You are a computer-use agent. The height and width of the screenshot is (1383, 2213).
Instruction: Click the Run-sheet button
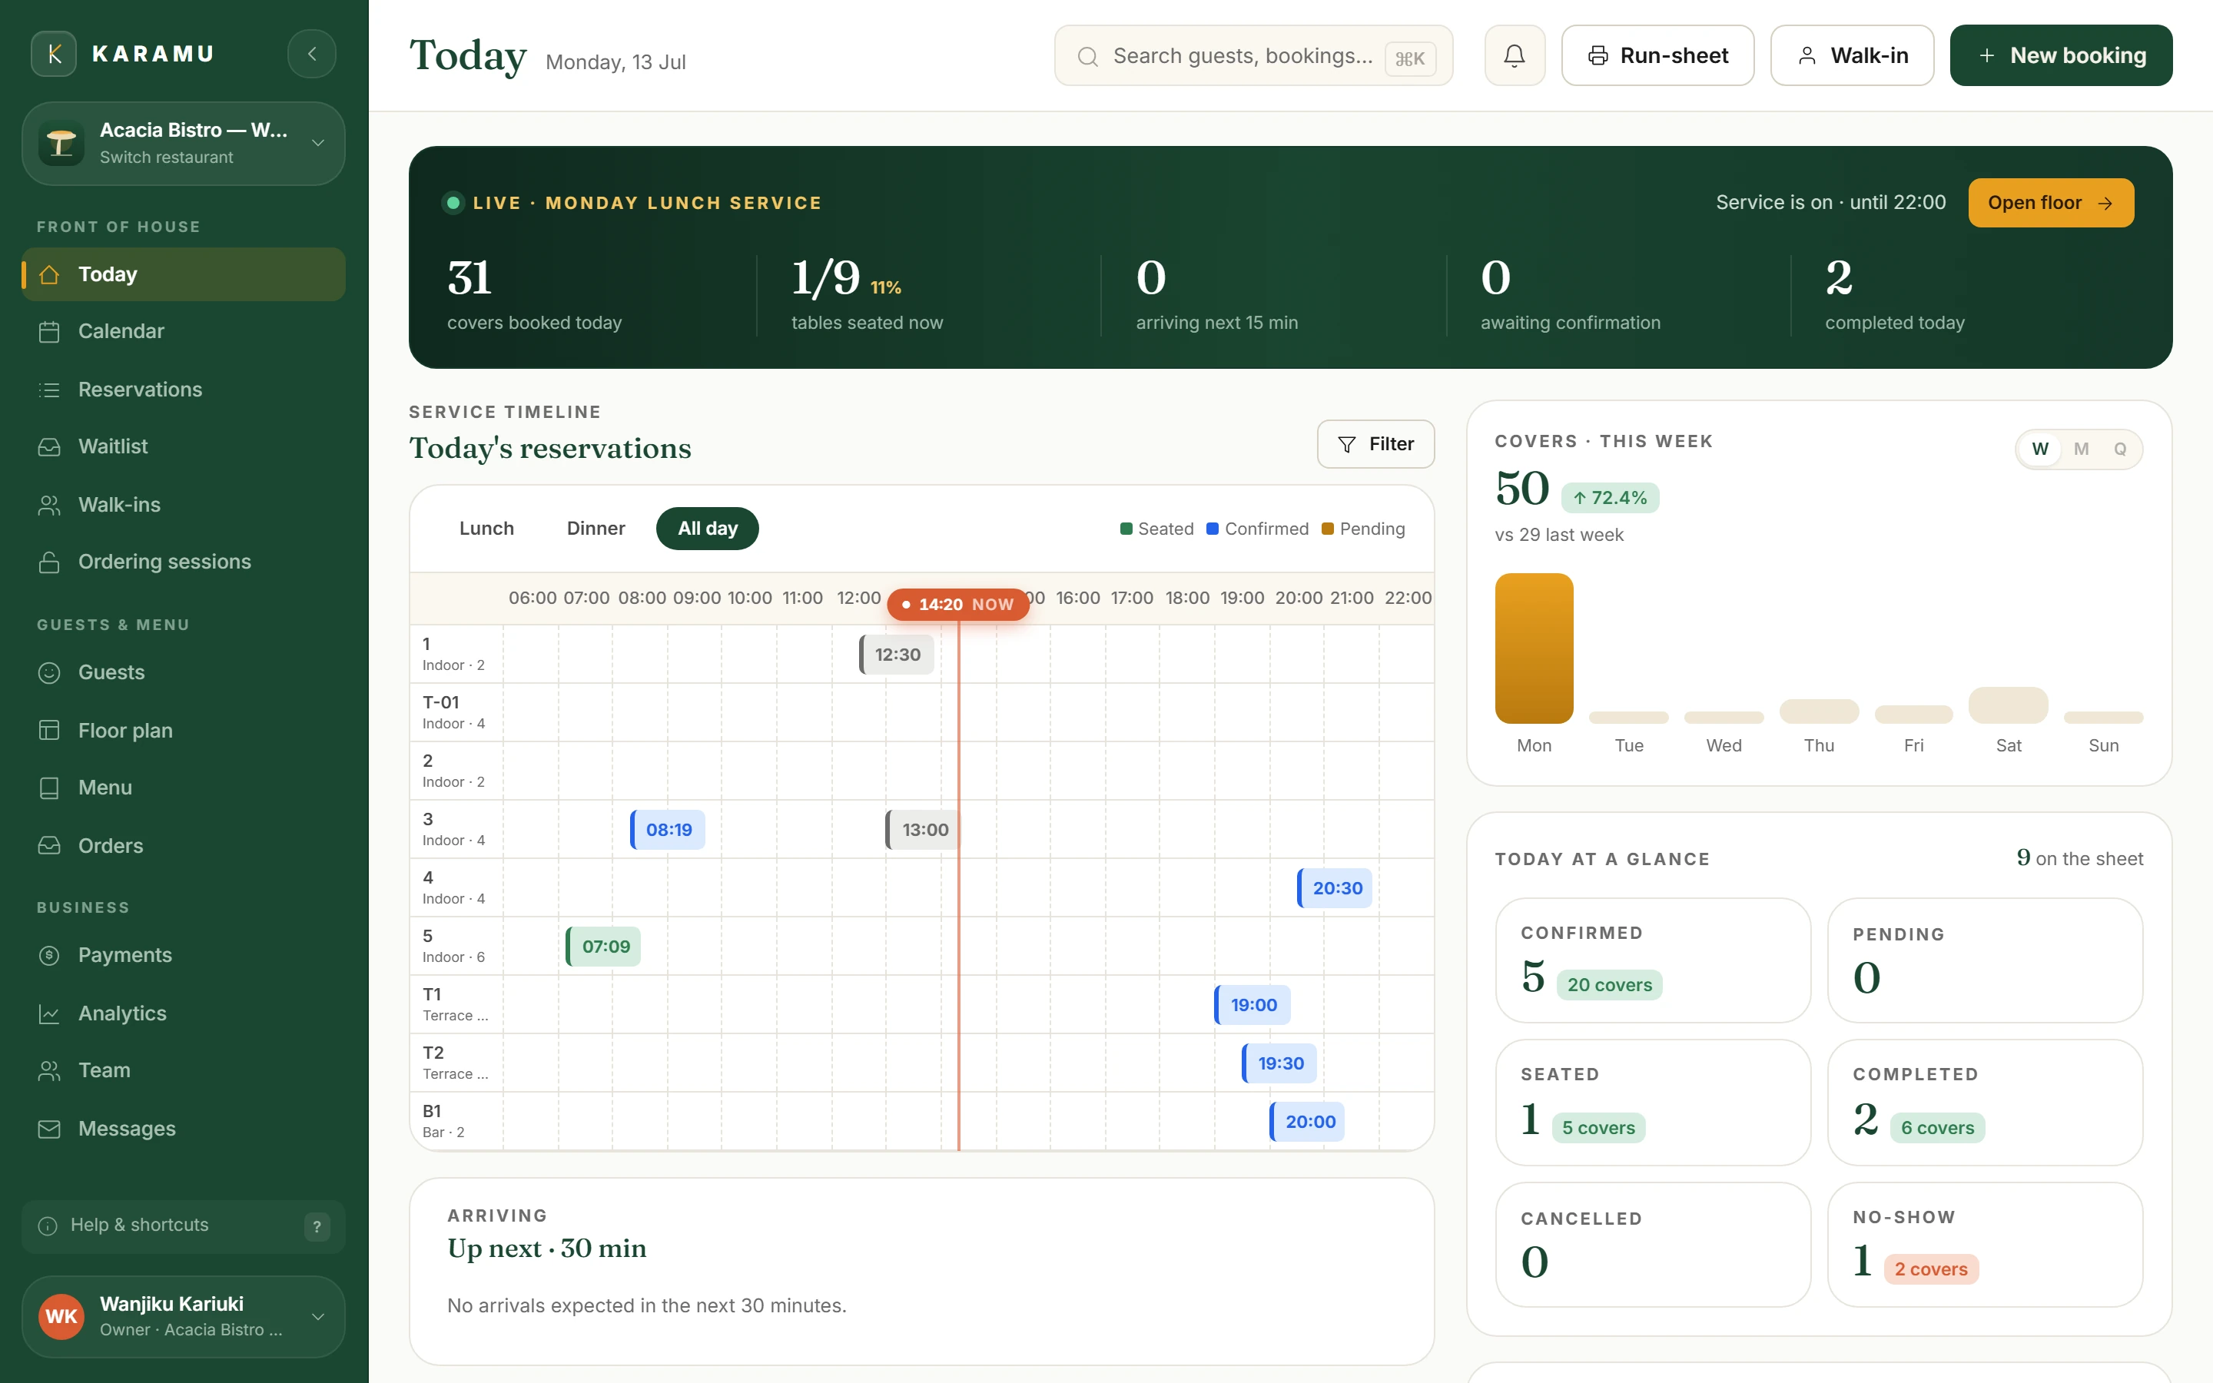[1657, 56]
